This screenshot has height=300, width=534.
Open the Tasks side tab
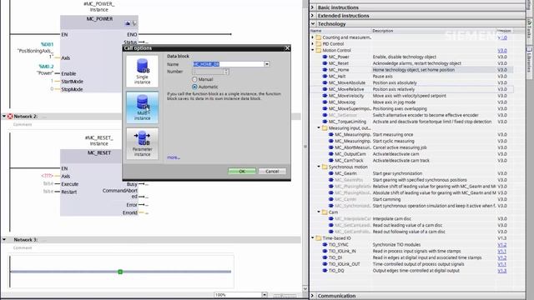pyautogui.click(x=529, y=29)
